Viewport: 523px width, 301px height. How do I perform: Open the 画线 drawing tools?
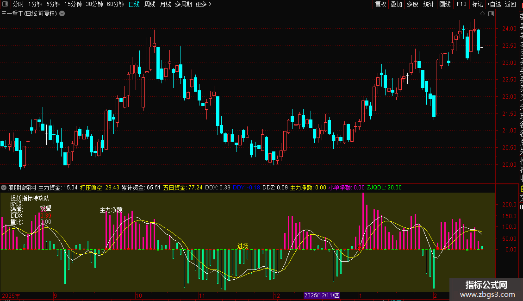(445, 4)
